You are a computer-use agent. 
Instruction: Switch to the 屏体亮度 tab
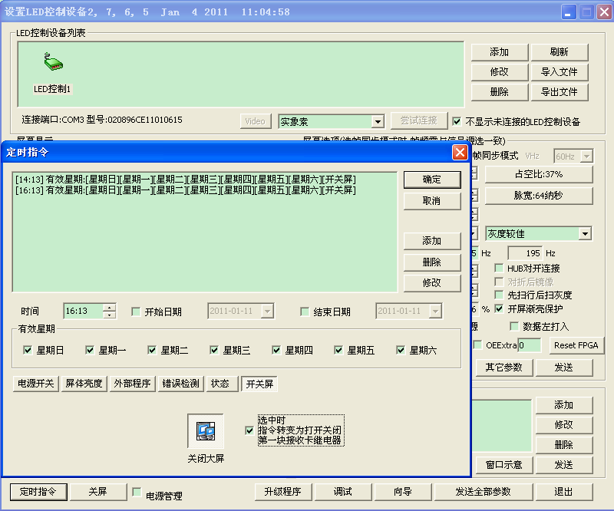point(84,384)
